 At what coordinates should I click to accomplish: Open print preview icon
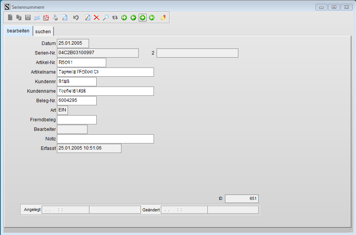coord(65,18)
